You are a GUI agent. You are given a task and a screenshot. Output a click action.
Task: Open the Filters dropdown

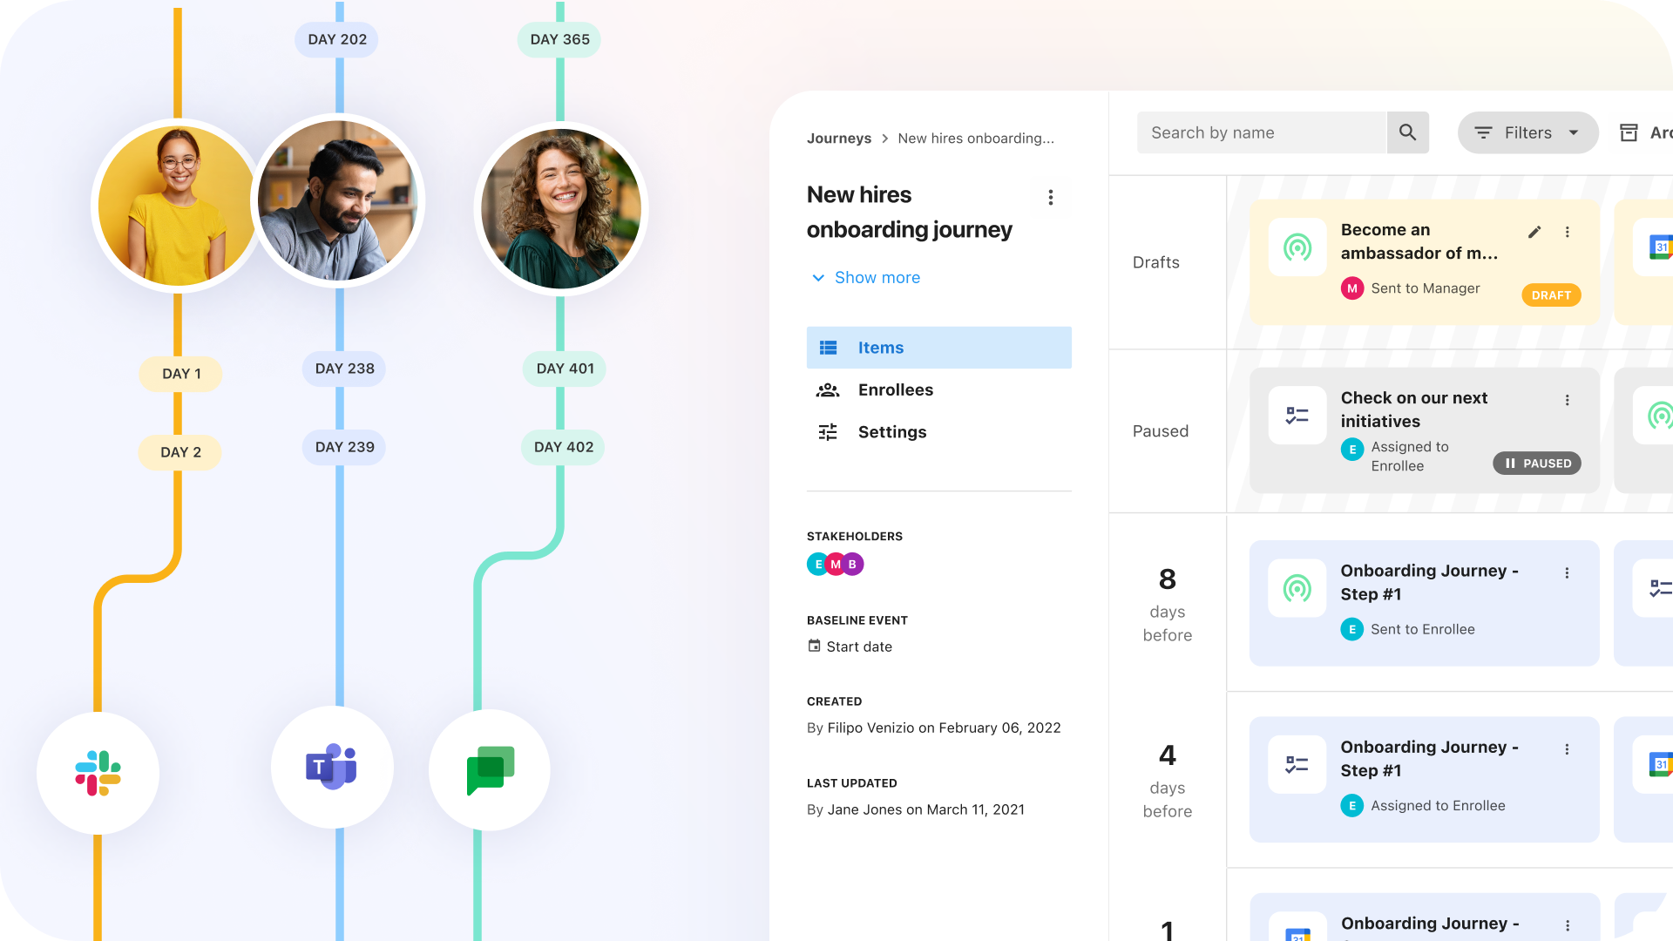tap(1527, 132)
